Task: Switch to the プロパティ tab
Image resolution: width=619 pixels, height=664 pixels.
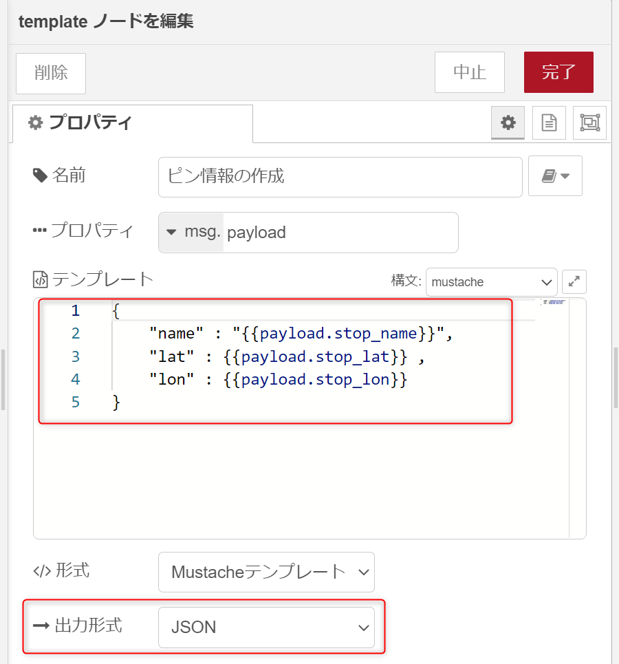Action: (x=133, y=122)
